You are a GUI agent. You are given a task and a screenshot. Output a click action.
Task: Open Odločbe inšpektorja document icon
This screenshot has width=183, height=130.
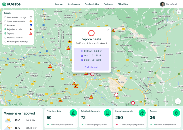coord(108,113)
